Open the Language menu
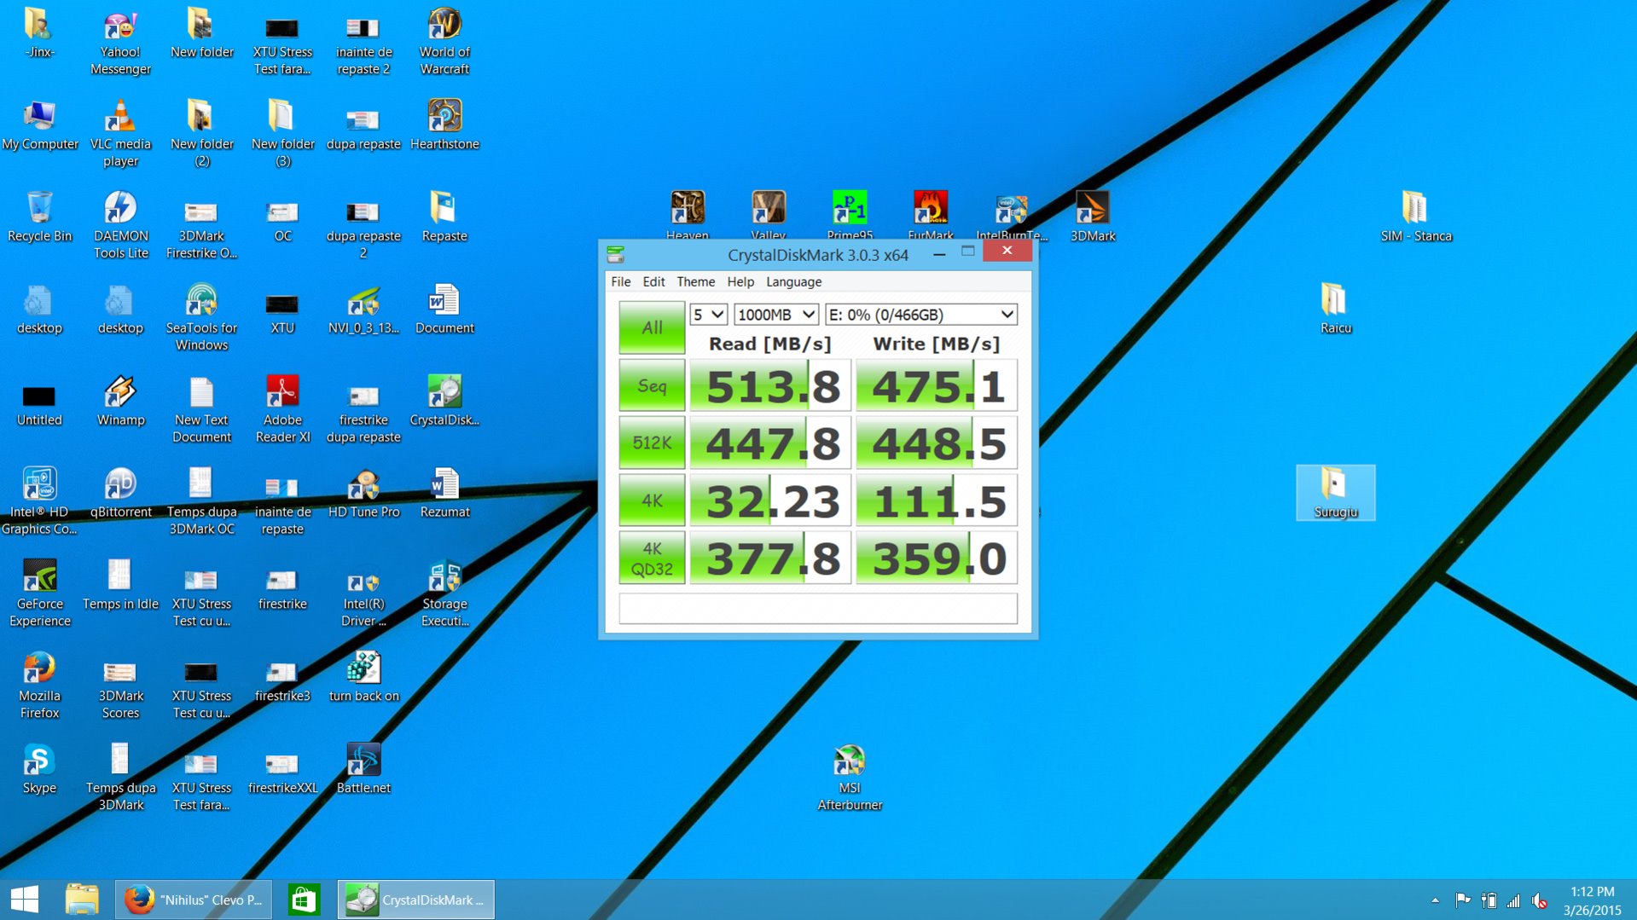Screen dimensions: 1637x920 tap(793, 281)
